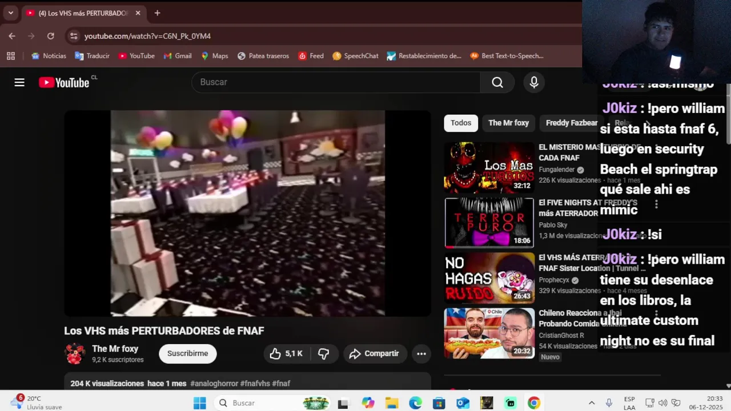This screenshot has width=731, height=411.
Task: Click the Prophecyx channel name
Action: tap(554, 280)
